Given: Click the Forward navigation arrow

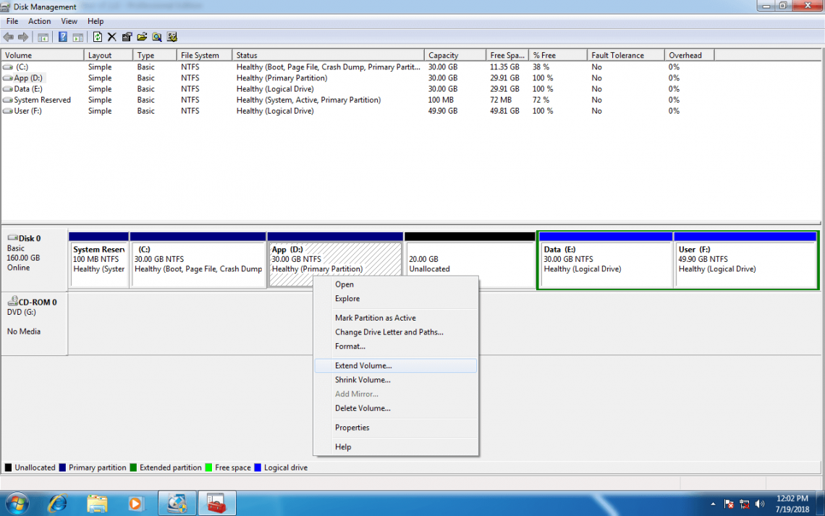Looking at the screenshot, I should (x=22, y=37).
